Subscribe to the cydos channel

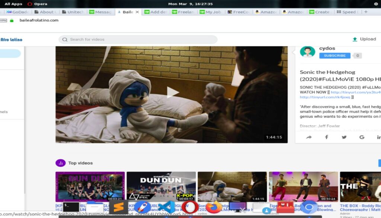click(x=334, y=55)
